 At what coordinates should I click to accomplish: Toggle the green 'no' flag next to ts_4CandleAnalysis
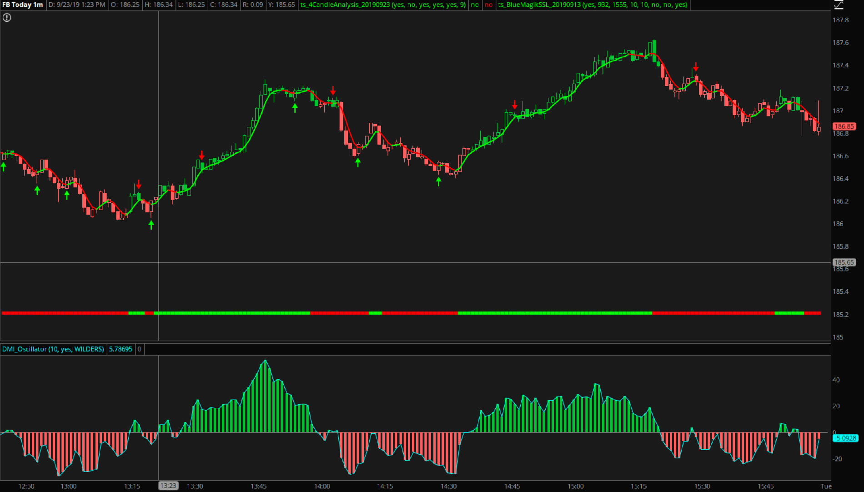[x=474, y=5]
